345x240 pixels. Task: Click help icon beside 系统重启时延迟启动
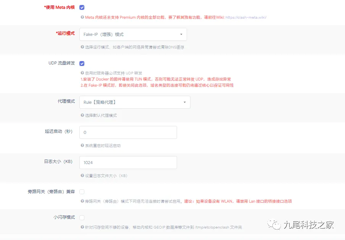pos(82,145)
